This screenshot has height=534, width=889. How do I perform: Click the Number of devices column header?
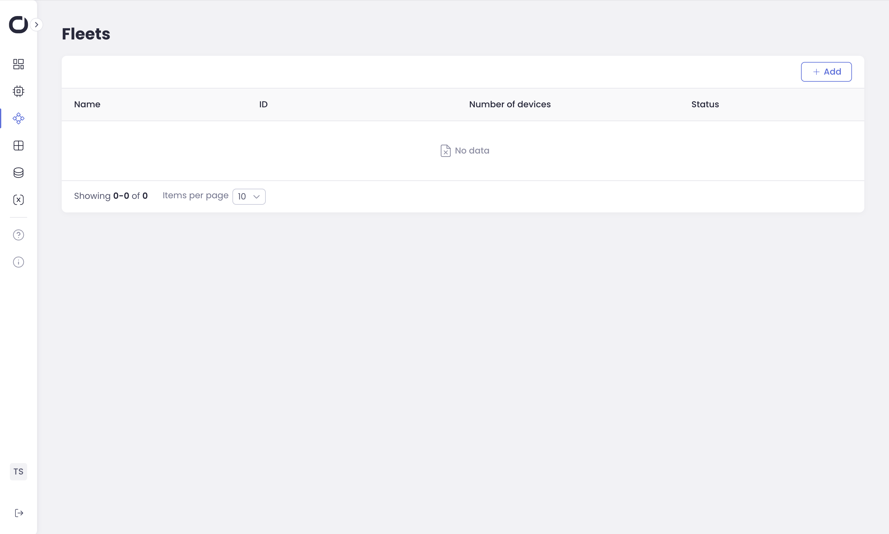510,104
